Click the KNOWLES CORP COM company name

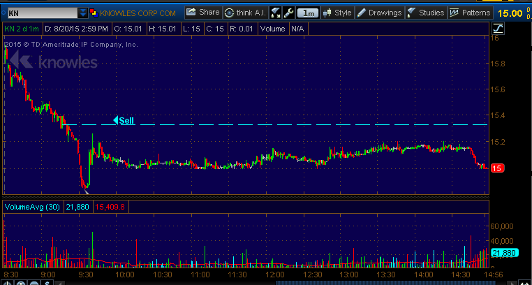[x=140, y=13]
